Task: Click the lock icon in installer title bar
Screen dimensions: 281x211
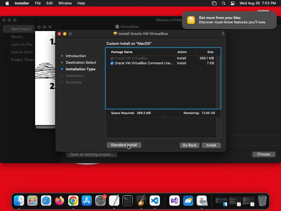Action: click(223, 33)
